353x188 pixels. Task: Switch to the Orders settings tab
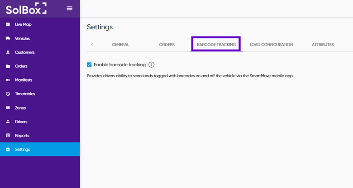[167, 45]
